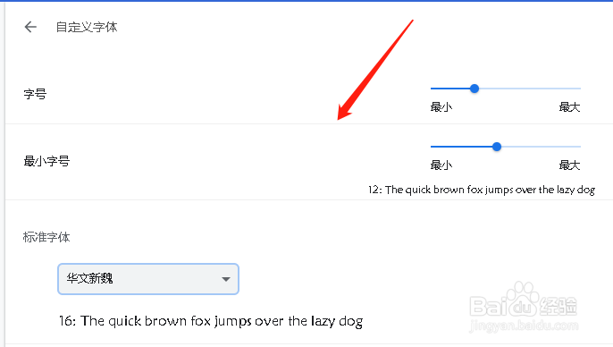Click 最小 label under the 最小字号 slider
This screenshot has height=347, width=613.
pos(441,165)
